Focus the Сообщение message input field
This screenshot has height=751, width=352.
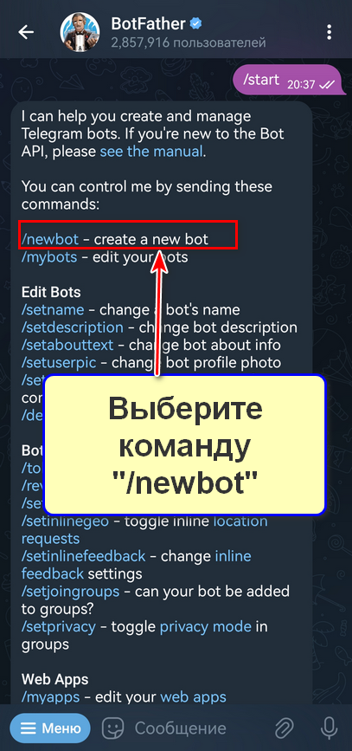point(180,728)
